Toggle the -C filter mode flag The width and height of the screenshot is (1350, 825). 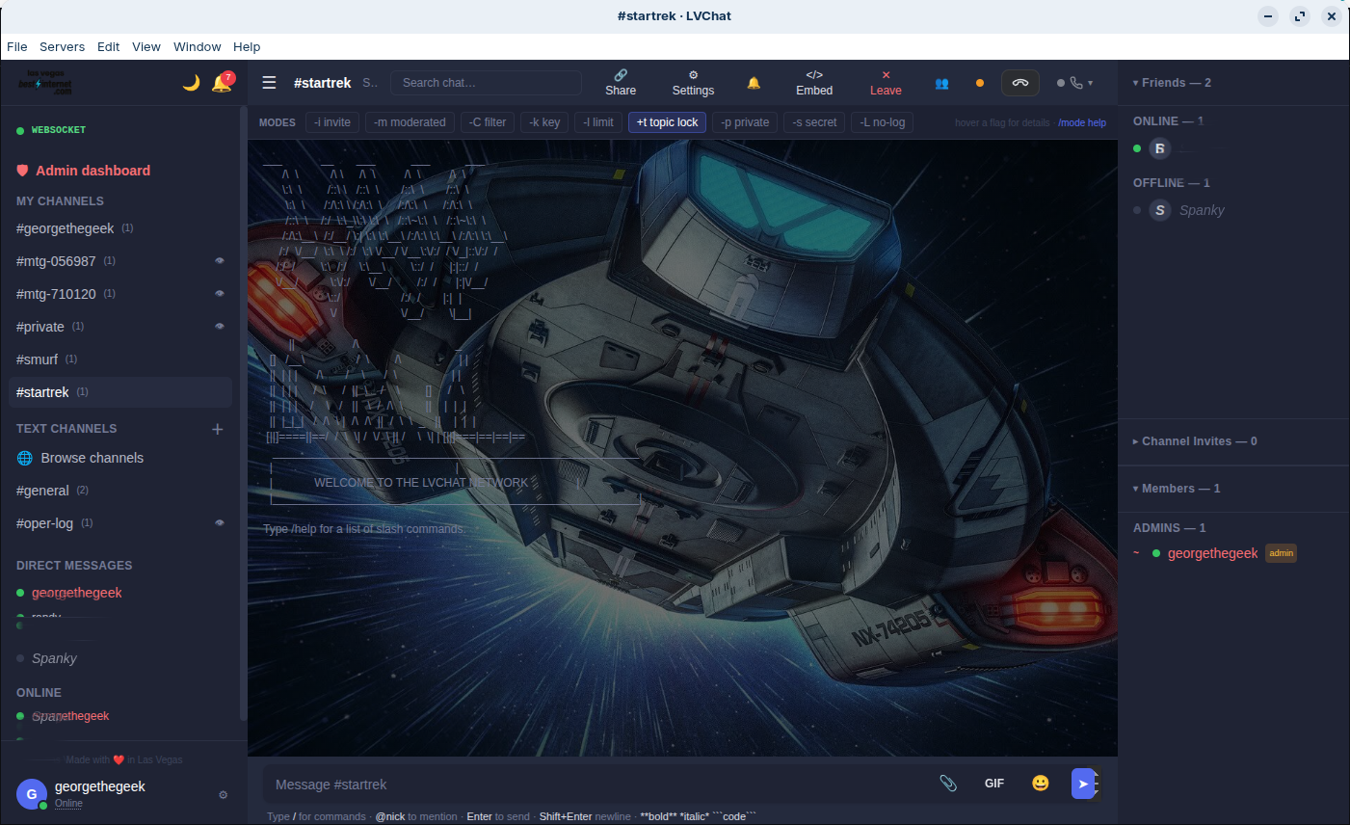488,122
